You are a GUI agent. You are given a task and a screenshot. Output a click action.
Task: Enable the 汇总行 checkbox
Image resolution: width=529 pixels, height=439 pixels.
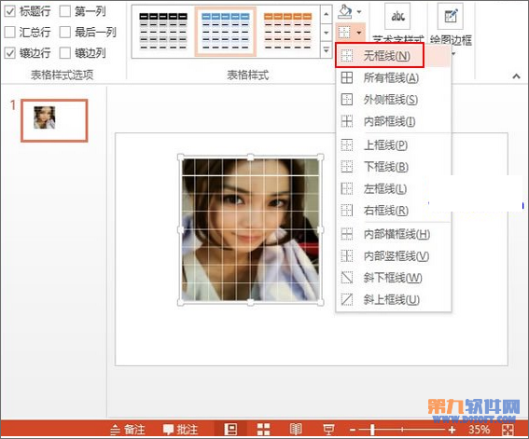(9, 32)
